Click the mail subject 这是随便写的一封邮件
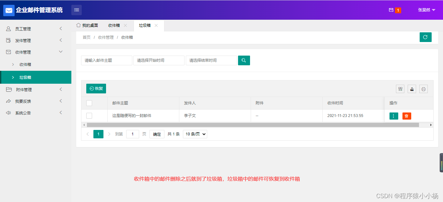 pyautogui.click(x=132, y=116)
